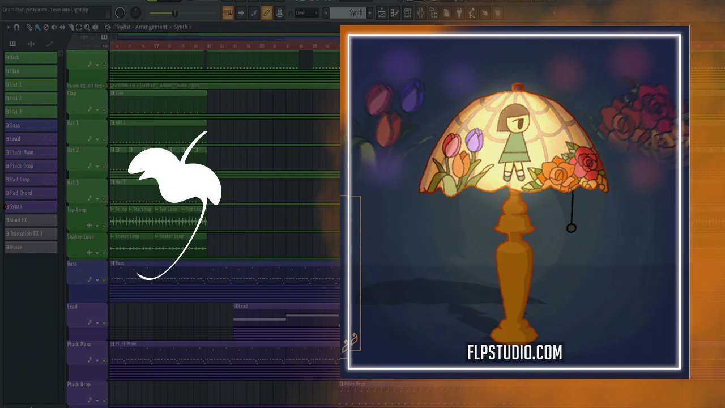This screenshot has width=725, height=408.
Task: Click the desk lamp icon in top toolbar
Action: [472, 13]
